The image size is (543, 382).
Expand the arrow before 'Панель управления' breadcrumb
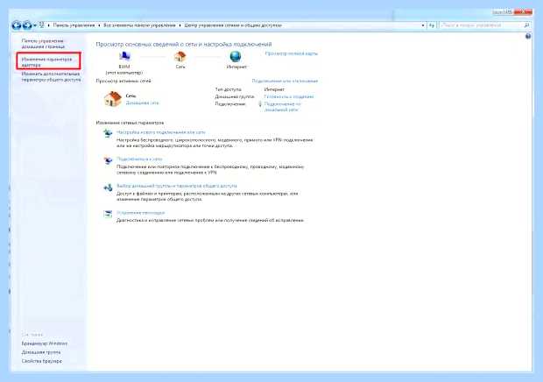coord(48,25)
